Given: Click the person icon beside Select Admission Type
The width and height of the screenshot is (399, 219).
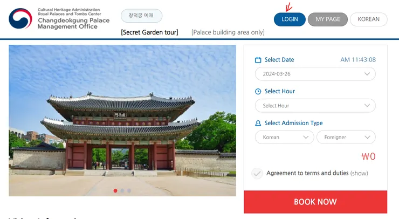Looking at the screenshot, I should 258,123.
